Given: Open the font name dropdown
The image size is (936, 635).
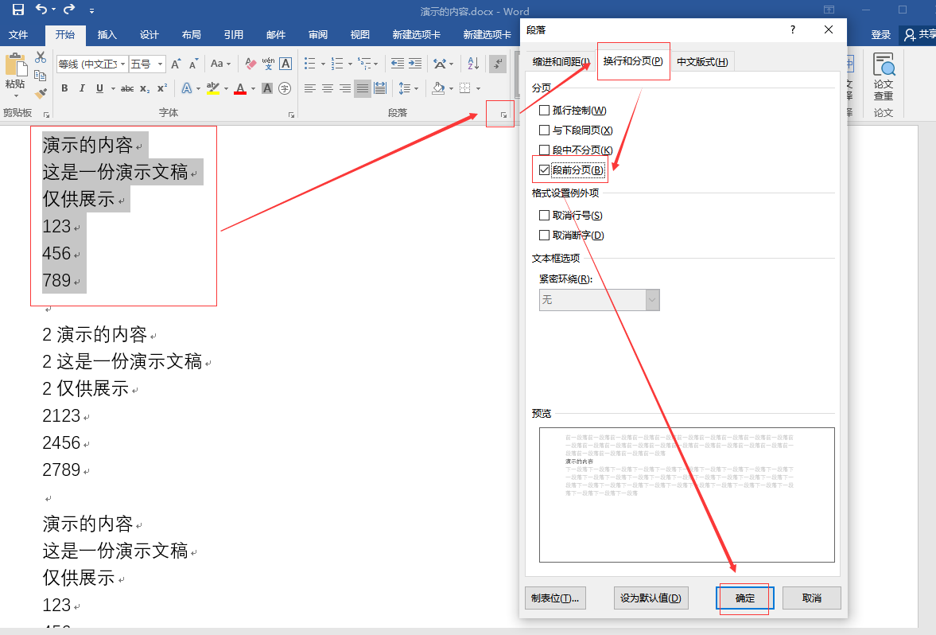Looking at the screenshot, I should coord(122,64).
